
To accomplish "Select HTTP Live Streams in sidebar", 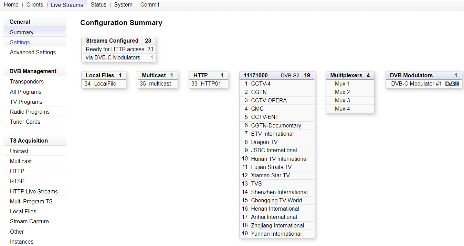I will 34,191.
